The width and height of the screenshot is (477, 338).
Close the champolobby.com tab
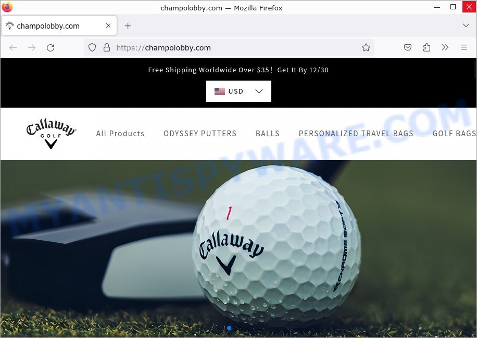108,26
